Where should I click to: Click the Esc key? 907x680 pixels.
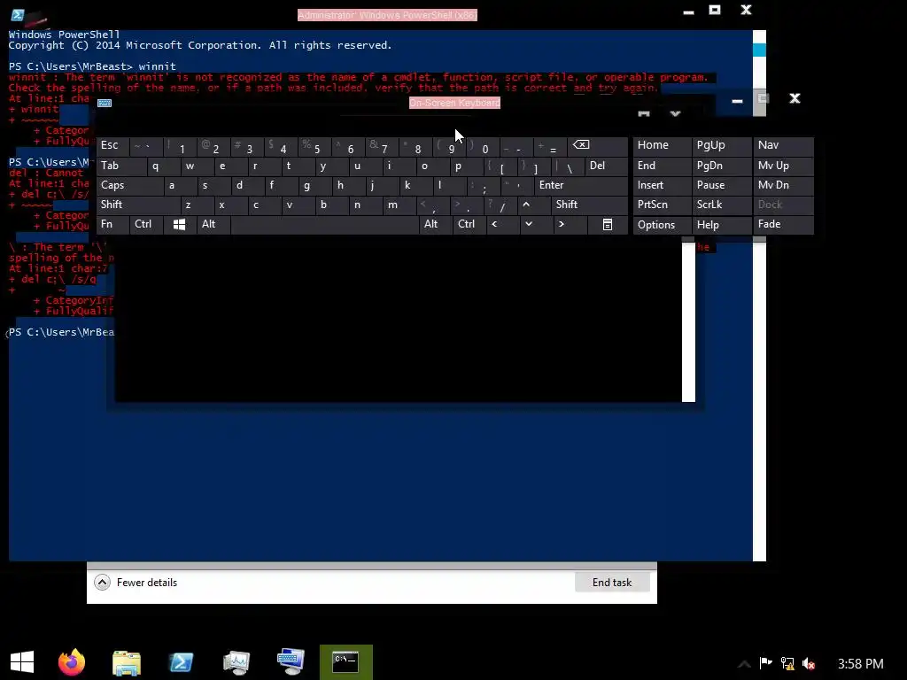(112, 145)
